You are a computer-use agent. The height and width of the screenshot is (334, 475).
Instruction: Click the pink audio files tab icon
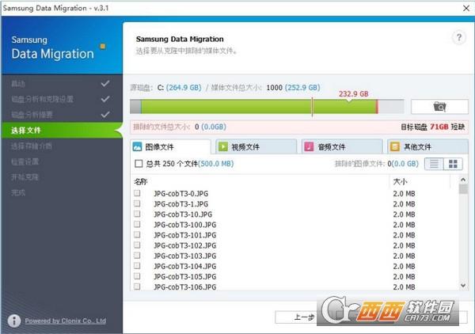click(x=309, y=147)
